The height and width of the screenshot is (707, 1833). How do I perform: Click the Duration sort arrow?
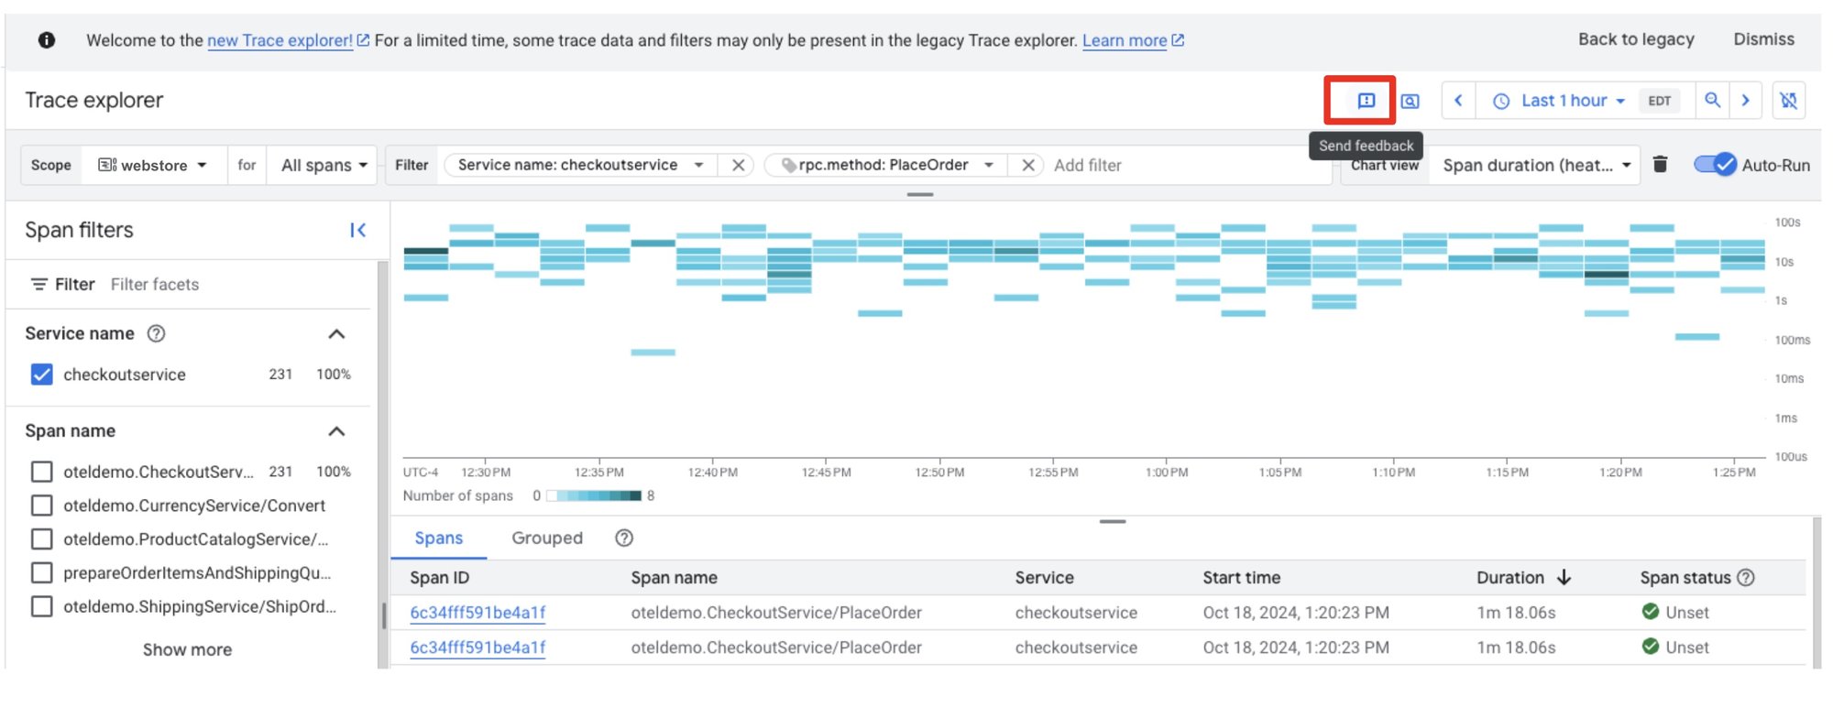[x=1564, y=578]
